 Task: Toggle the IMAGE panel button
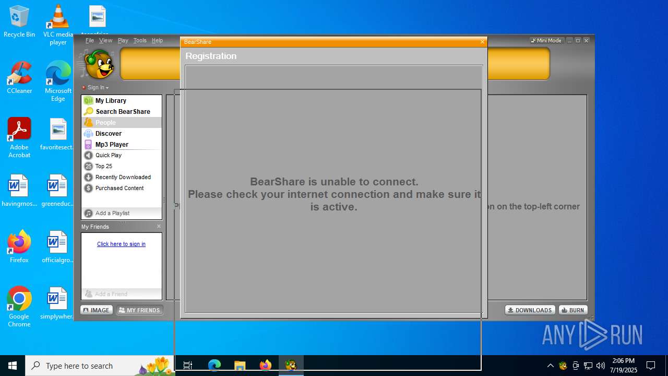pyautogui.click(x=97, y=310)
